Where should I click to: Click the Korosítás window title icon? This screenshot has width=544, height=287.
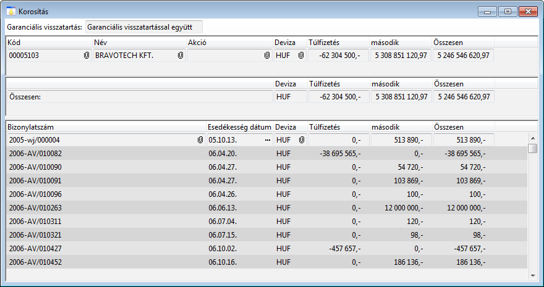point(11,11)
